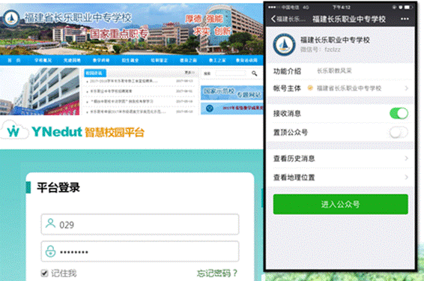Click the 功能介绍 text 长乐职教风采
424x281 pixels.
(334, 71)
